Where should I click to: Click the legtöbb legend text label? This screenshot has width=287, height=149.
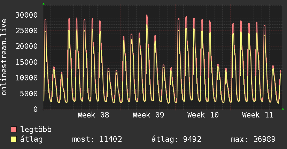[36, 130]
